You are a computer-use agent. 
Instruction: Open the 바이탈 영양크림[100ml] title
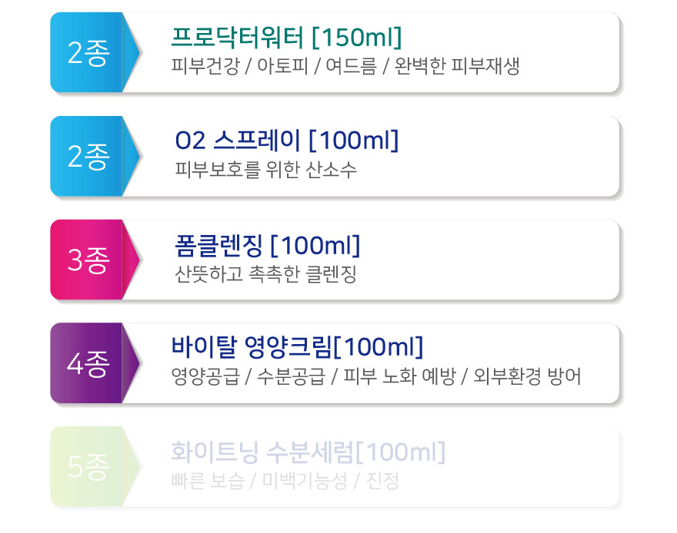tap(297, 347)
